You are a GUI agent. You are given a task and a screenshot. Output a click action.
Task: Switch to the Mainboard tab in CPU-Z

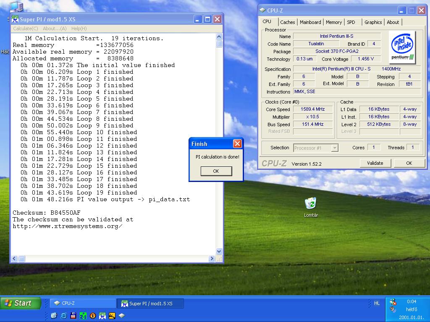pyautogui.click(x=310, y=22)
